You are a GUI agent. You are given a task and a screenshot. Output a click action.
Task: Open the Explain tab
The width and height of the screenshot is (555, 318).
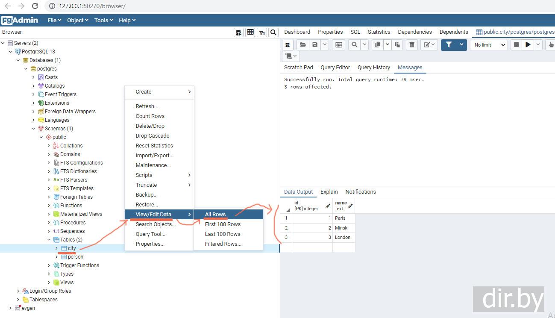tap(329, 192)
